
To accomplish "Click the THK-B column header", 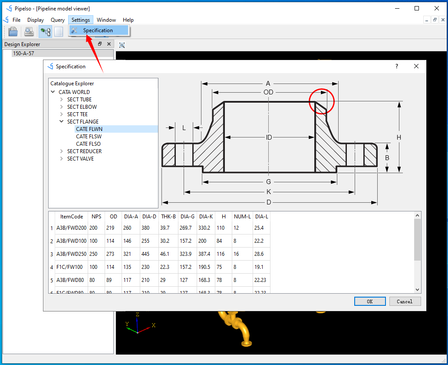I will (x=168, y=217).
